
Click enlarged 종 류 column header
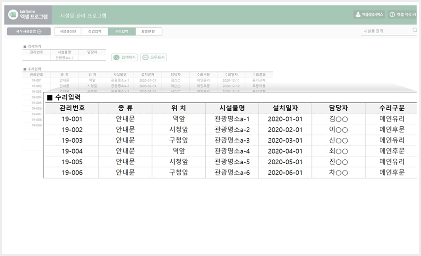pos(125,108)
